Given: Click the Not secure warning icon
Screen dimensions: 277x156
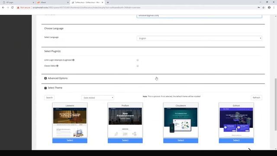Looking at the screenshot, I should pos(18,8).
